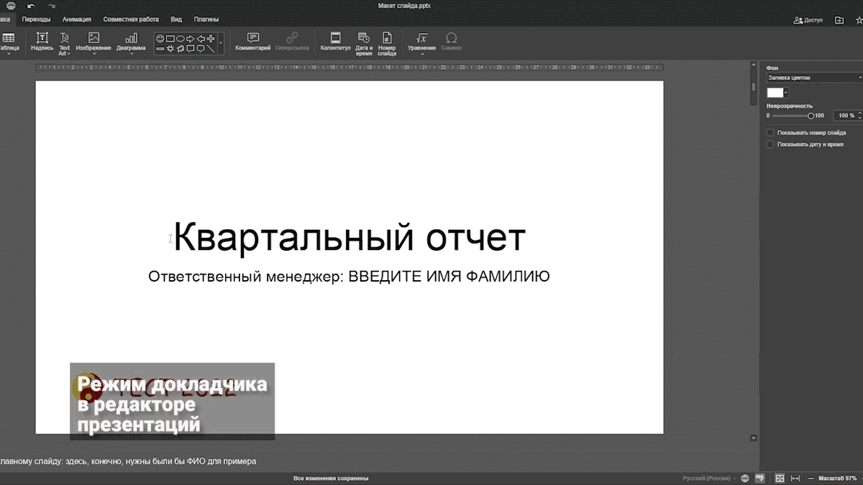
Task: Open the Совместная работа tab
Action: [131, 19]
